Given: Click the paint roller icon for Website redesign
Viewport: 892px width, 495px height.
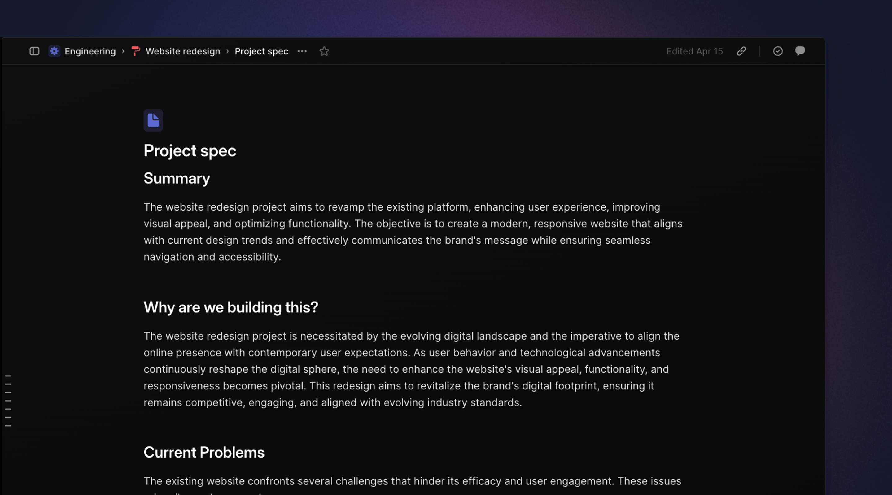Looking at the screenshot, I should [x=135, y=51].
